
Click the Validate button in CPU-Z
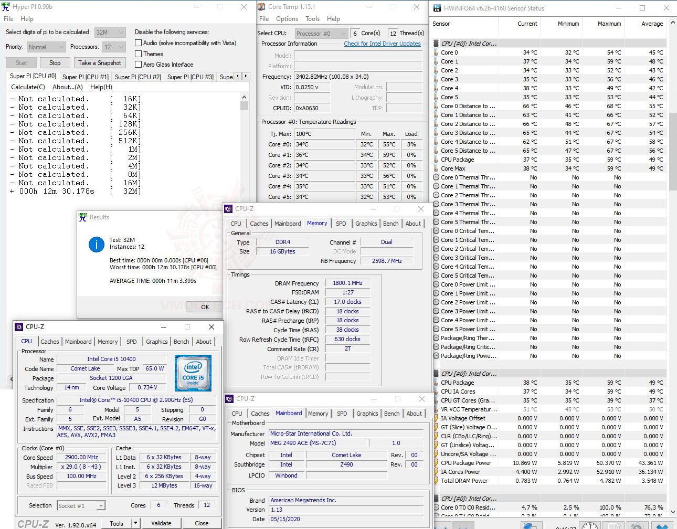pos(161,523)
